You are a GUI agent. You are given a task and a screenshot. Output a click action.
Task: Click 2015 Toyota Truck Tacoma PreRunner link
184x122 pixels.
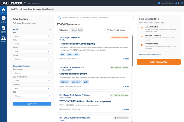pyautogui.click(x=75, y=95)
